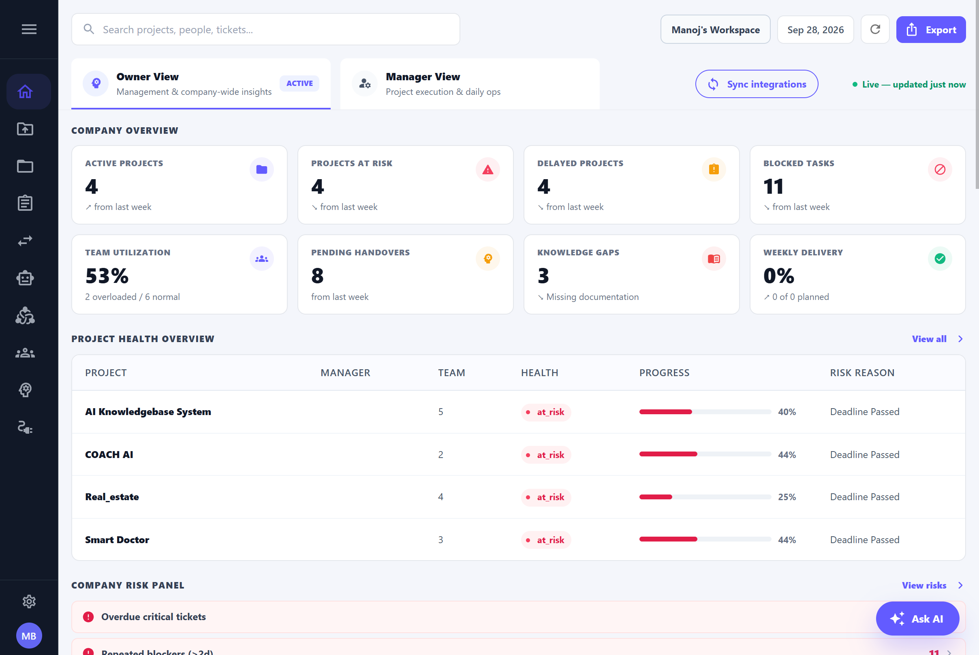Open the handover swap-arrows sidebar icon
Viewport: 979px width, 655px height.
pyautogui.click(x=25, y=241)
